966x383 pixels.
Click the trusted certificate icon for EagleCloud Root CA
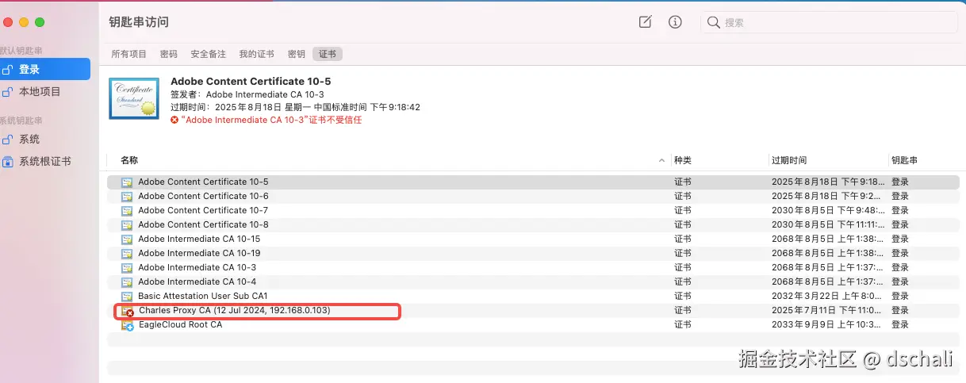tap(128, 325)
